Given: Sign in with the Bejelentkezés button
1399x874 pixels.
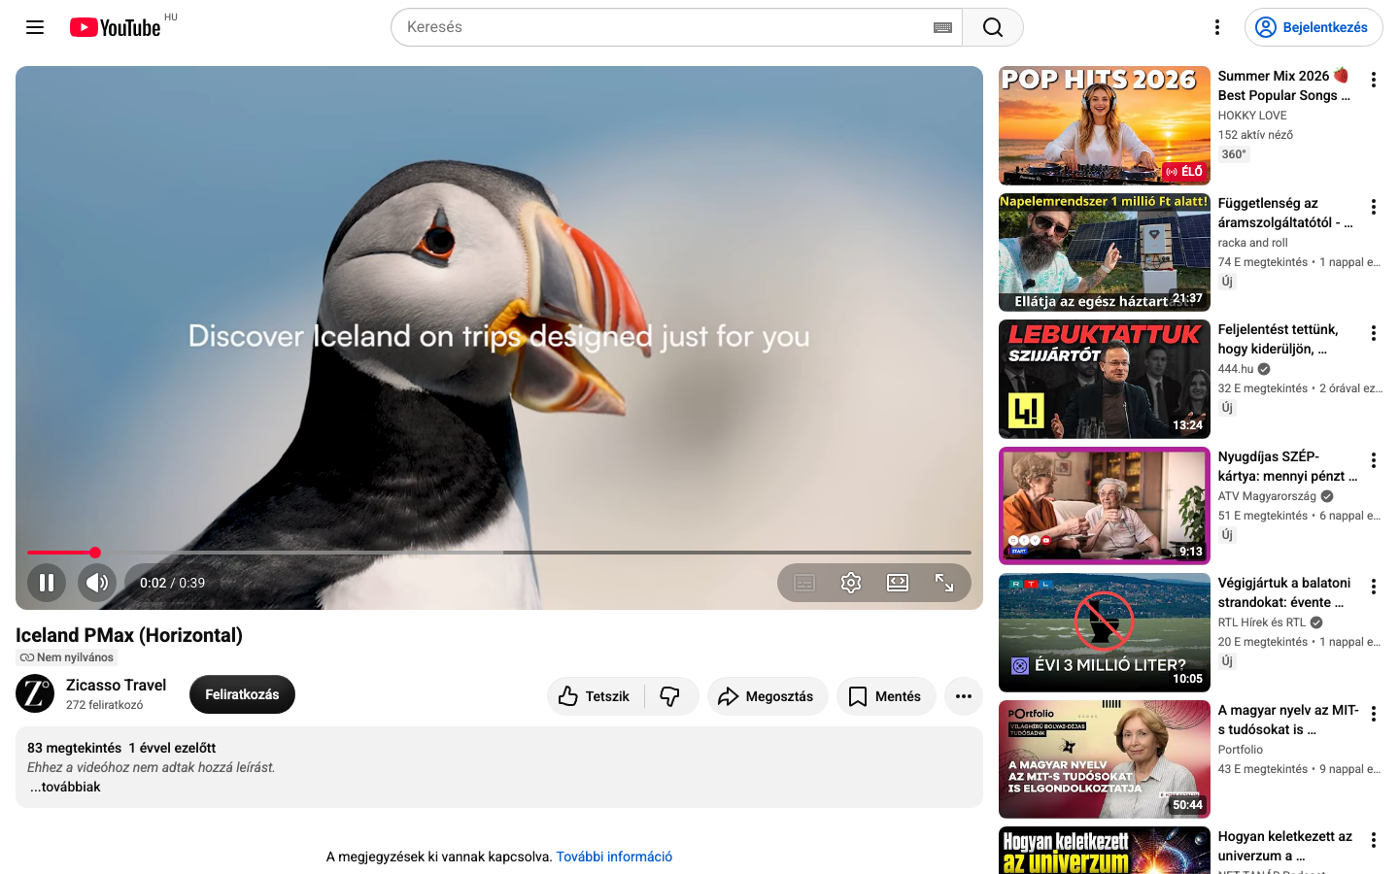Looking at the screenshot, I should pyautogui.click(x=1314, y=27).
